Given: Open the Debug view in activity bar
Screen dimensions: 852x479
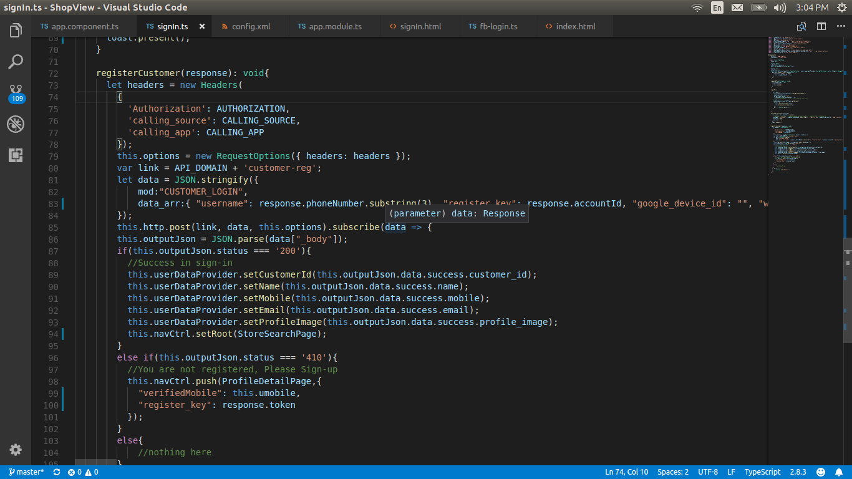Looking at the screenshot, I should click(x=16, y=124).
